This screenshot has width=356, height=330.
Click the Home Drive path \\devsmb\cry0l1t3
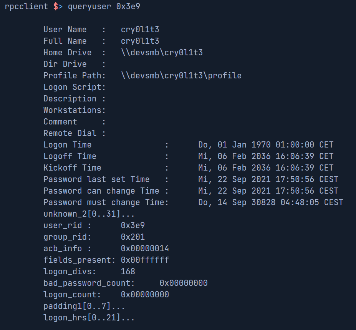coord(162,53)
